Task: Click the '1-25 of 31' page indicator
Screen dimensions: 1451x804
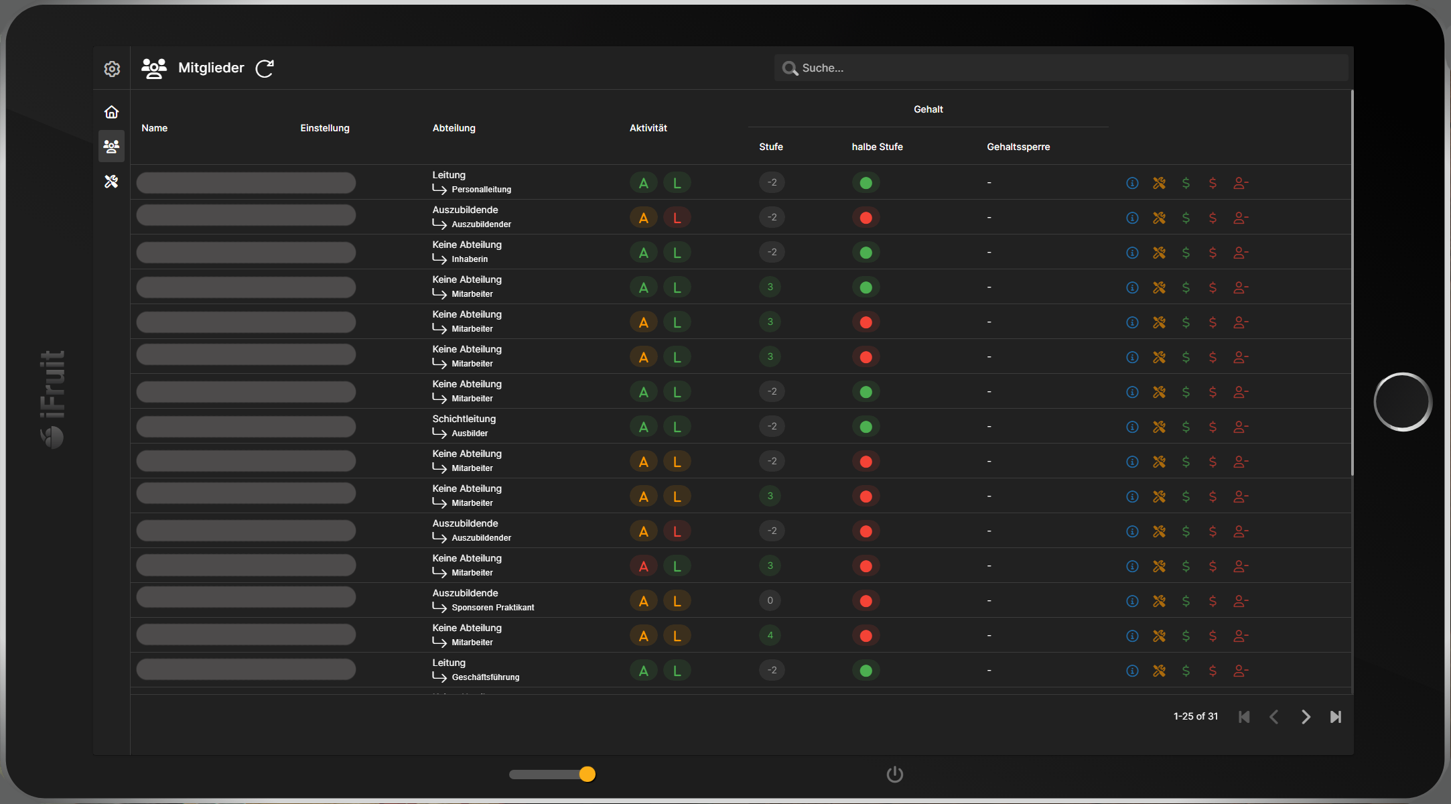Action: [x=1196, y=716]
